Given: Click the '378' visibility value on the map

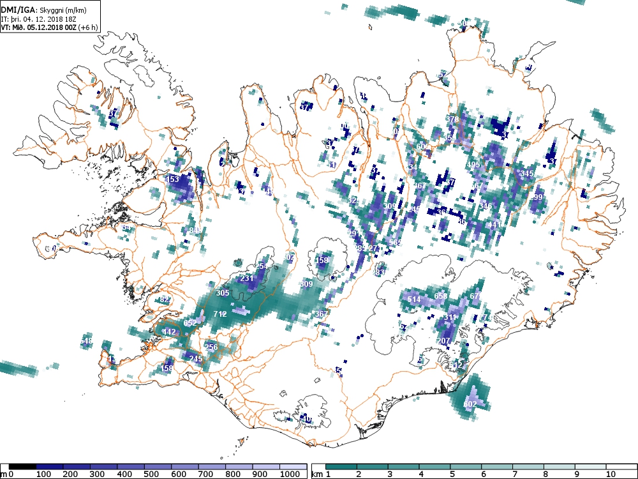Looking at the screenshot, I should 452,119.
